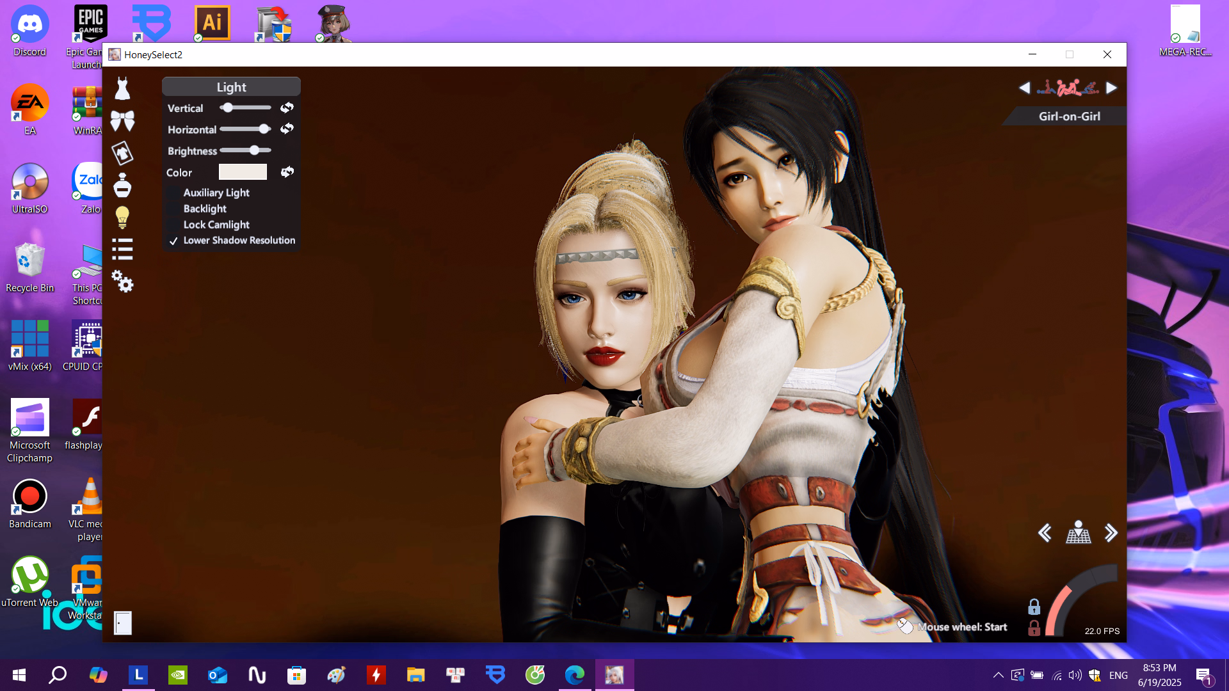Adjust the Brightness slider

(245, 150)
